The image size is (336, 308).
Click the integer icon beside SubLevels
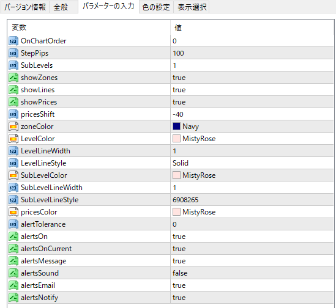point(13,65)
